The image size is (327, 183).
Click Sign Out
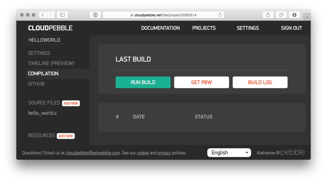click(291, 28)
